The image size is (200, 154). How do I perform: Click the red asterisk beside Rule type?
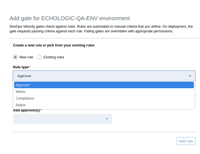point(30,67)
